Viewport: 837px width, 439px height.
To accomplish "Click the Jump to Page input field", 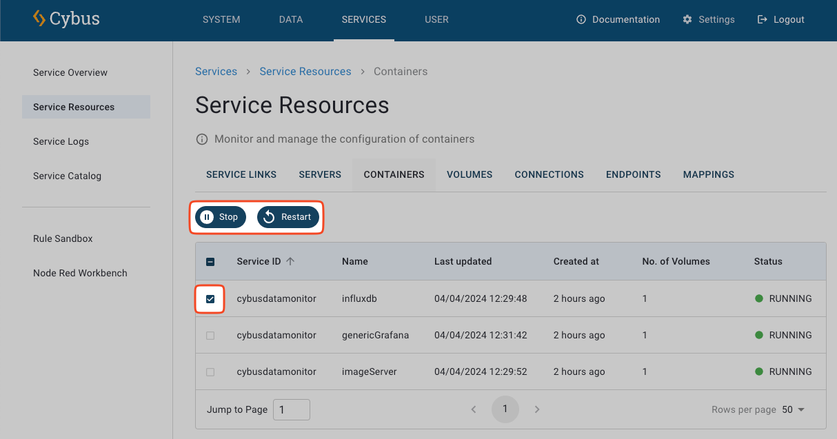I will coord(292,409).
